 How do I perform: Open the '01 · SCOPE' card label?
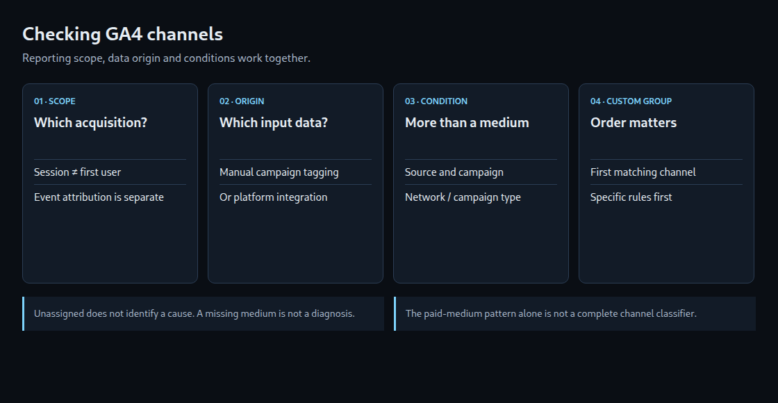(55, 101)
